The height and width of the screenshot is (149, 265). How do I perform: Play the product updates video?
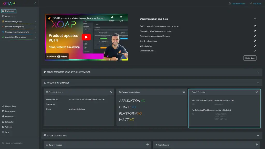click(86, 37)
